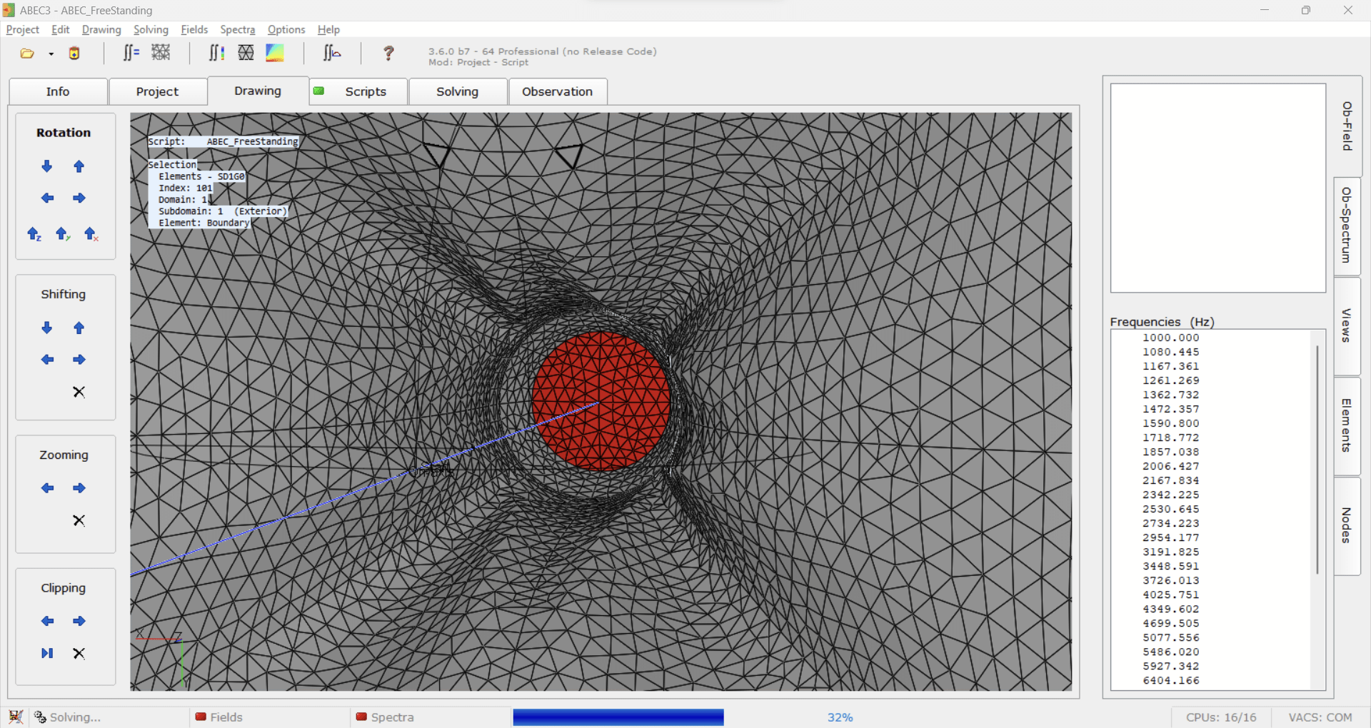Reset shifting with the X icon
Screen dimensions: 1371x728
coord(79,392)
